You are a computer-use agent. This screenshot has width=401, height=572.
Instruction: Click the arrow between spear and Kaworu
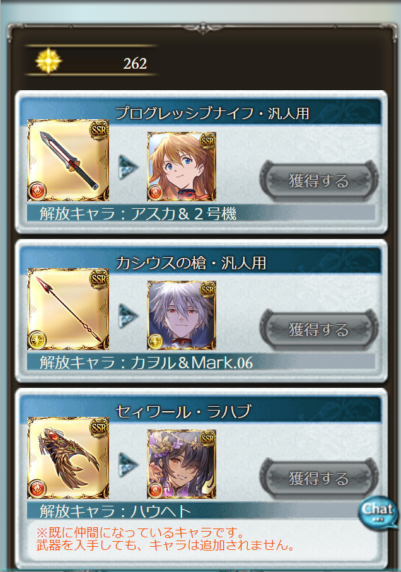pos(129,317)
